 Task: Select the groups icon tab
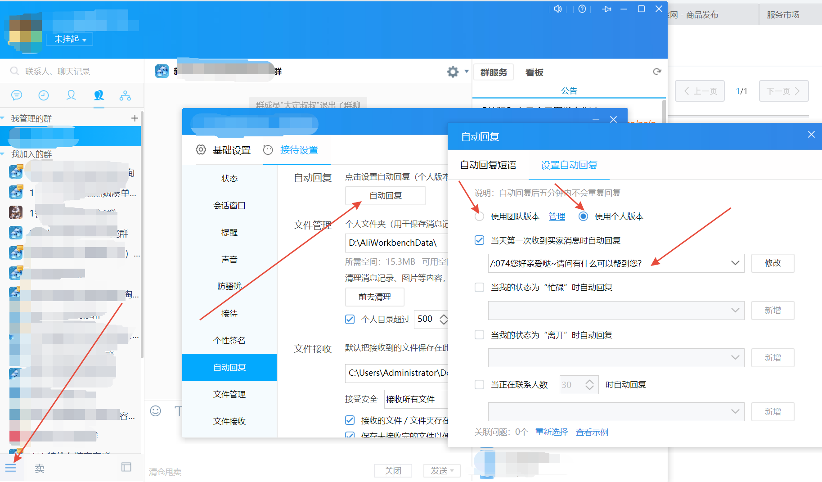coord(99,95)
